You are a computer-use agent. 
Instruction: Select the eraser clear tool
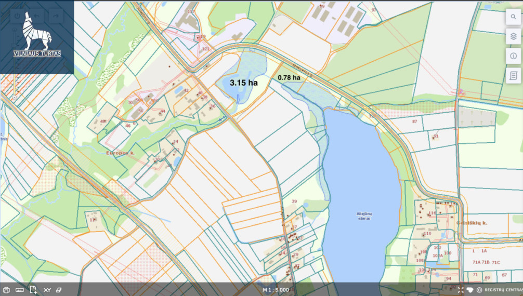(59, 290)
